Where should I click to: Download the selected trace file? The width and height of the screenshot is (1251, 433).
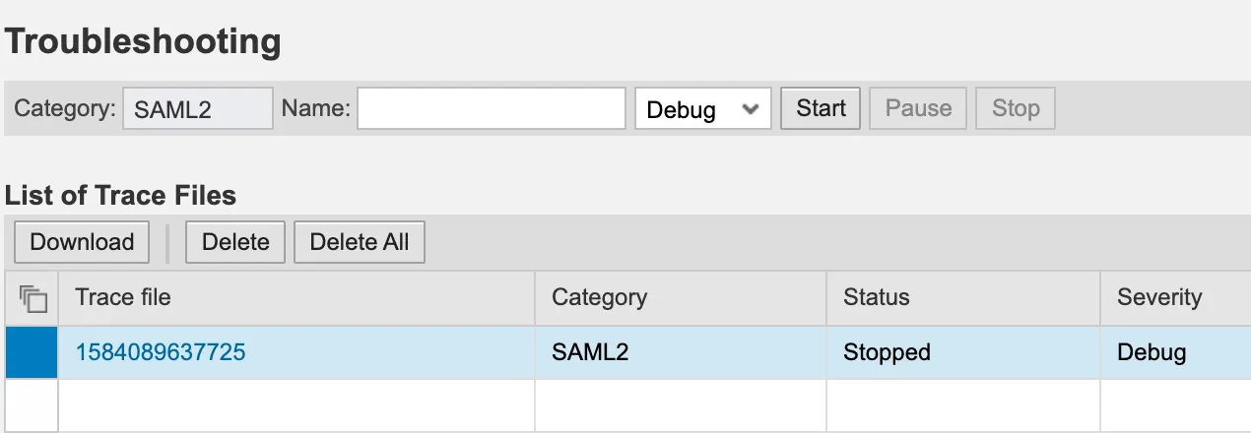pyautogui.click(x=82, y=242)
